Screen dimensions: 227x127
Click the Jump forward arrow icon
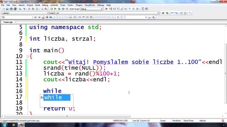(x=39, y=17)
